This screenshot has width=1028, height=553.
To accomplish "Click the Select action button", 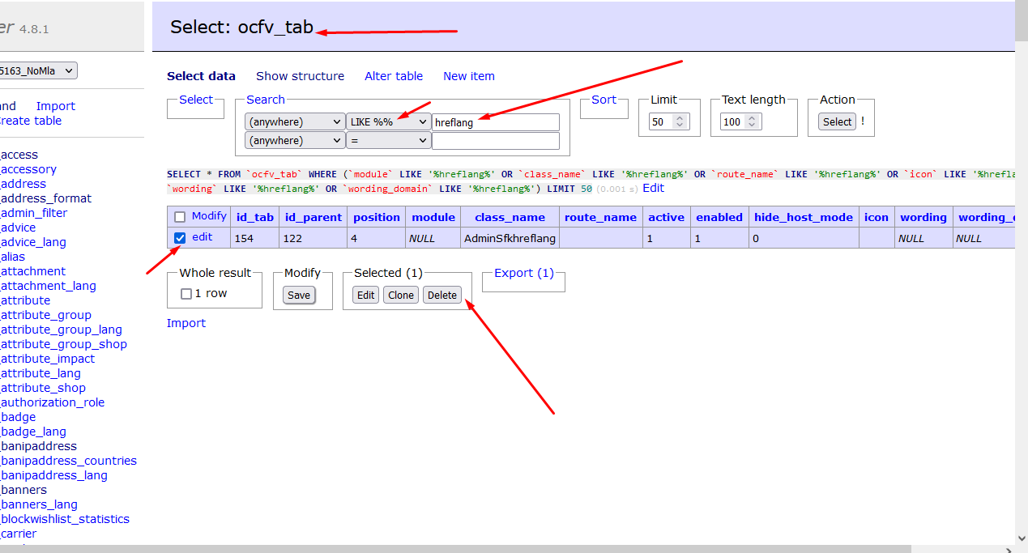I will point(838,121).
